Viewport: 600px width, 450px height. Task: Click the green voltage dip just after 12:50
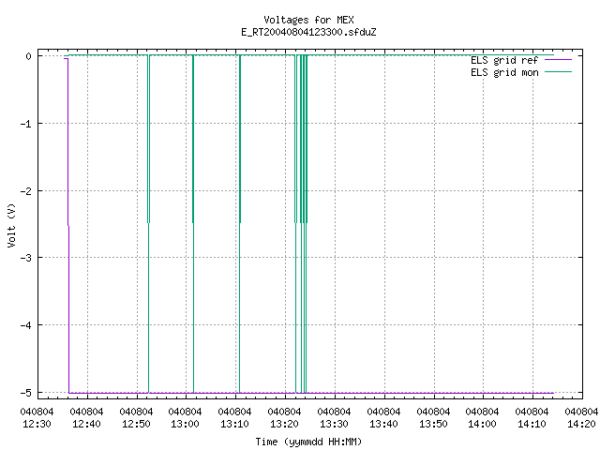tap(148, 224)
